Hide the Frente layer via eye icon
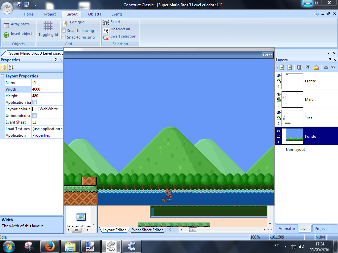Image resolution: width=338 pixels, height=253 pixels. pos(279,76)
